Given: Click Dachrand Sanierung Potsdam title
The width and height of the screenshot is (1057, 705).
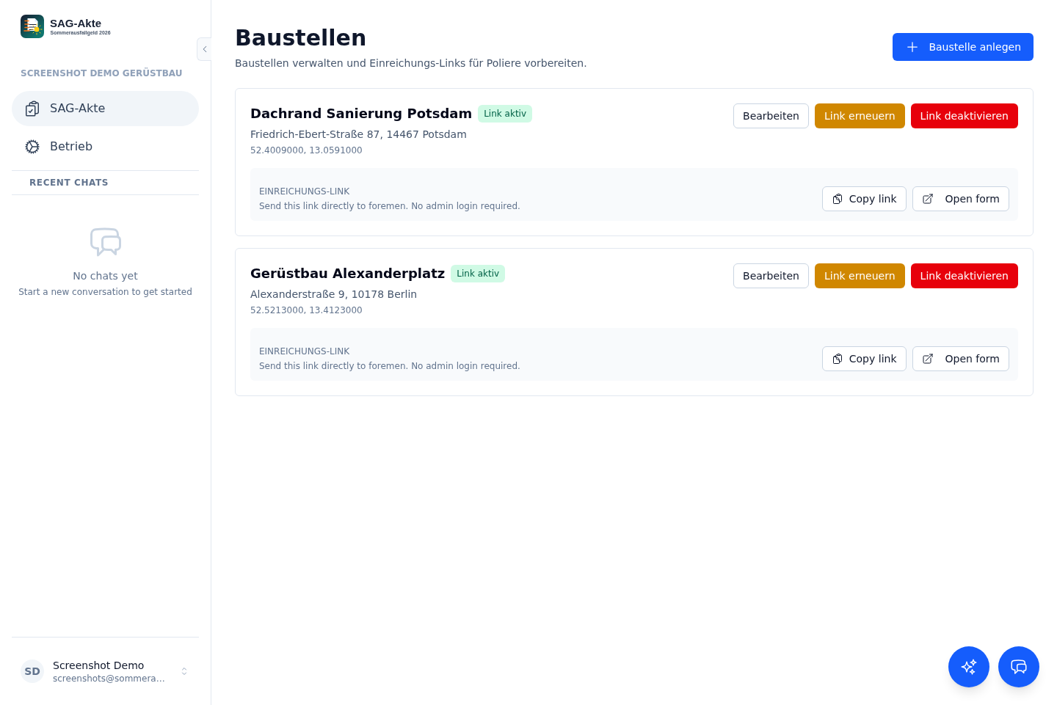Looking at the screenshot, I should (361, 114).
